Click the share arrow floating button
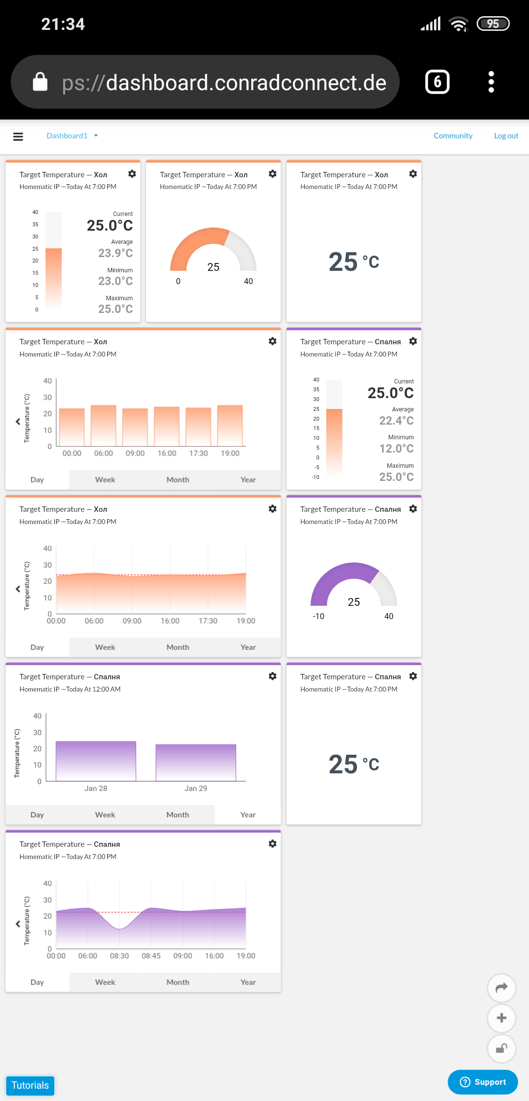This screenshot has width=529, height=1101. point(502,988)
